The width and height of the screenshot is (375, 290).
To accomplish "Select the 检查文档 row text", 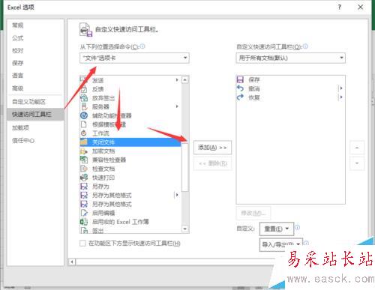I will [103, 169].
